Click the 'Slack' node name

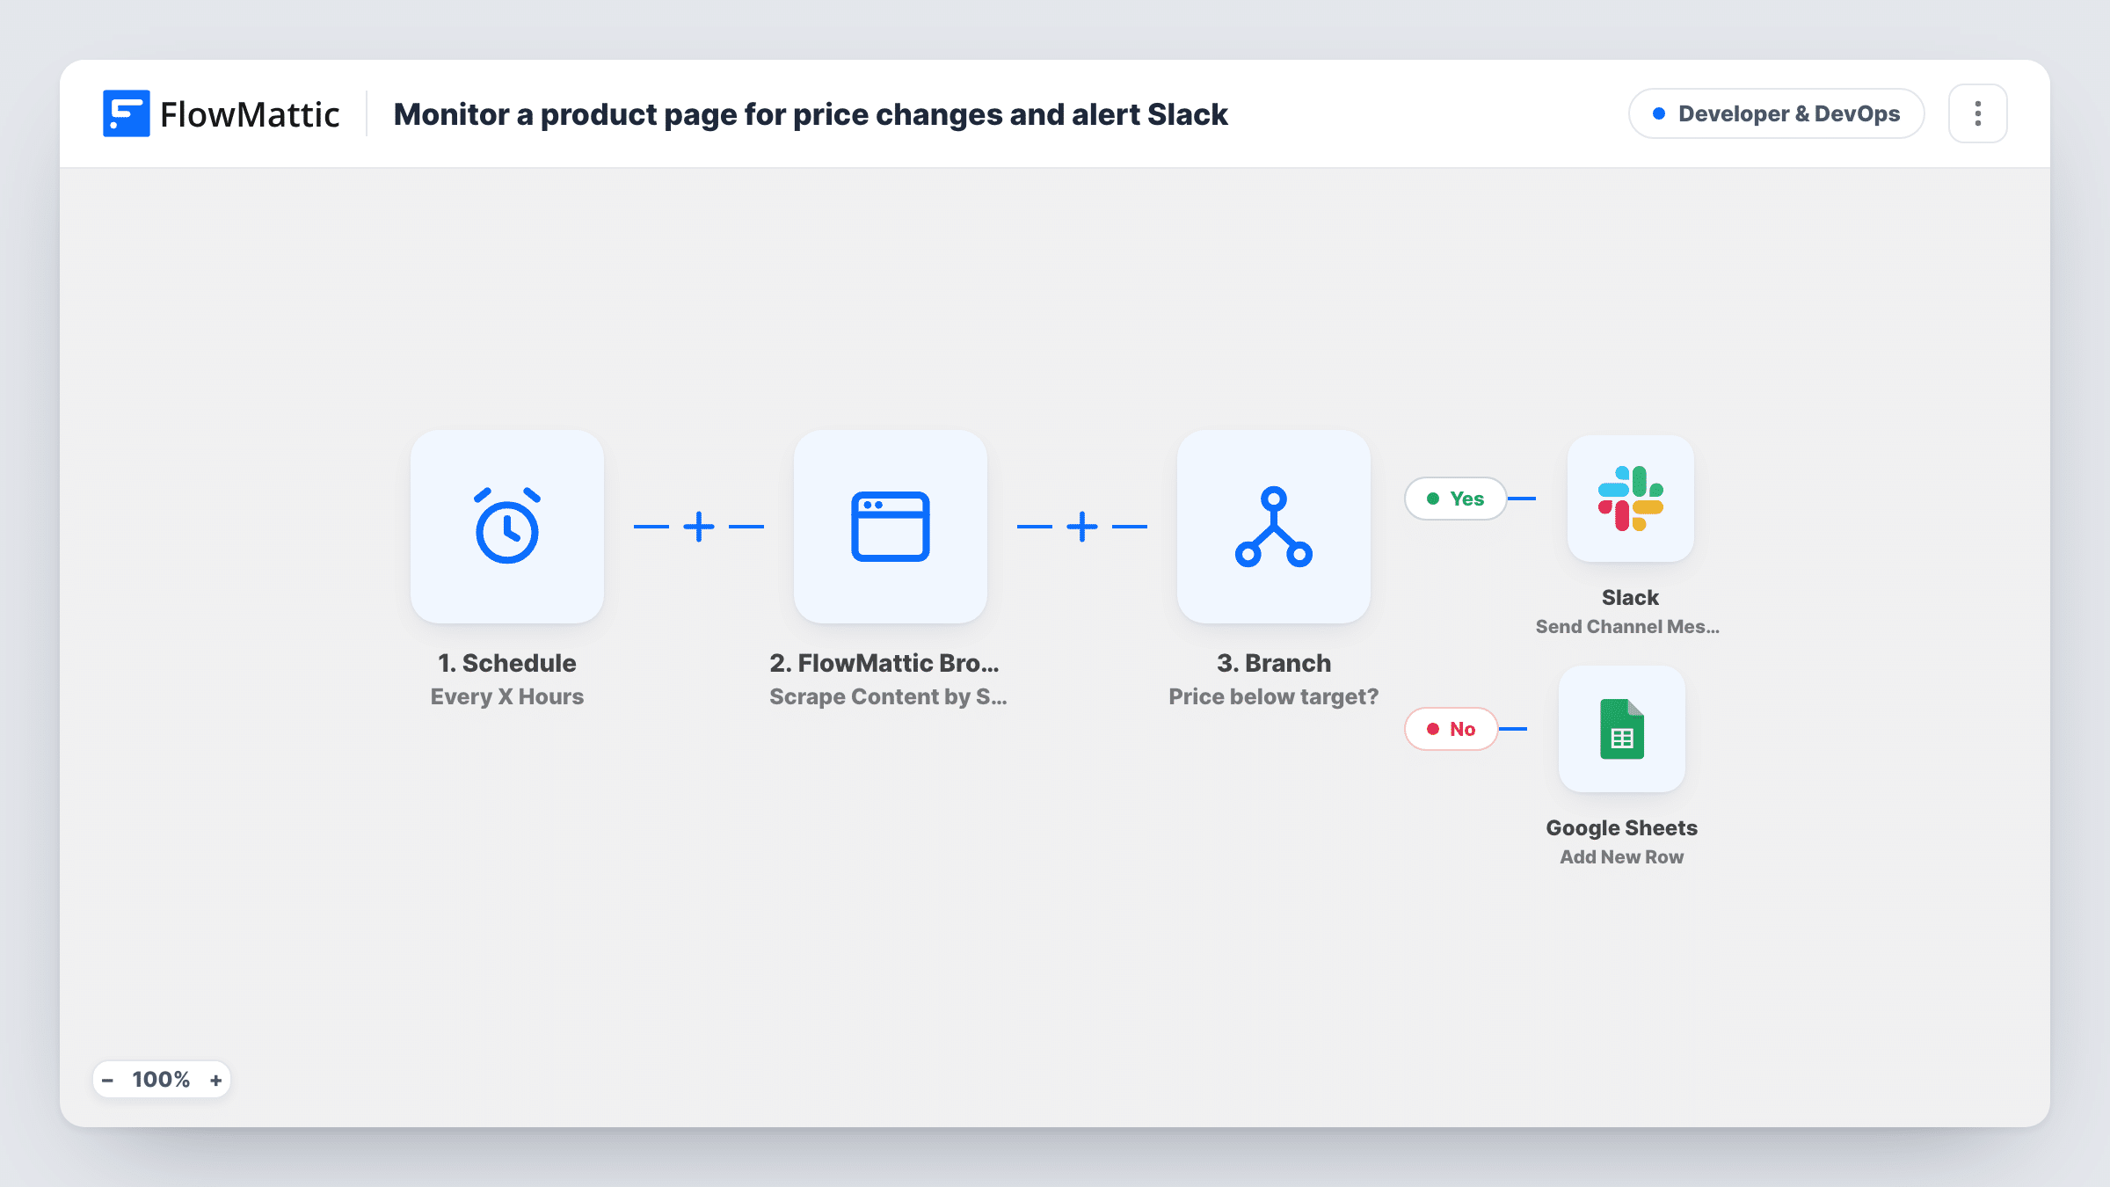(x=1630, y=598)
